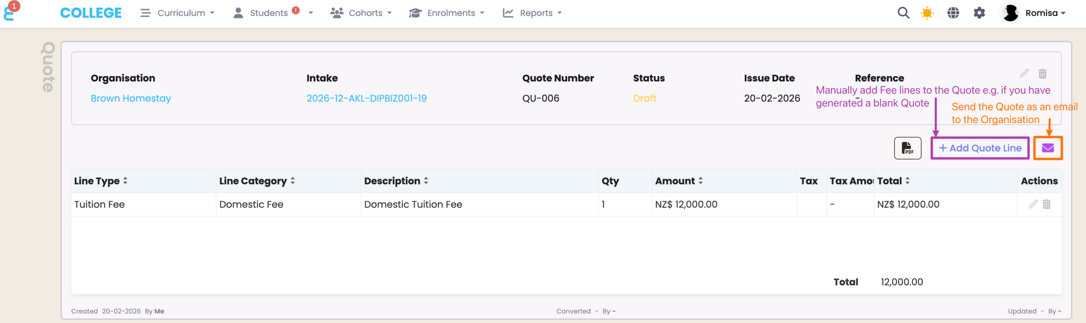Open the Reports menu

[x=532, y=13]
